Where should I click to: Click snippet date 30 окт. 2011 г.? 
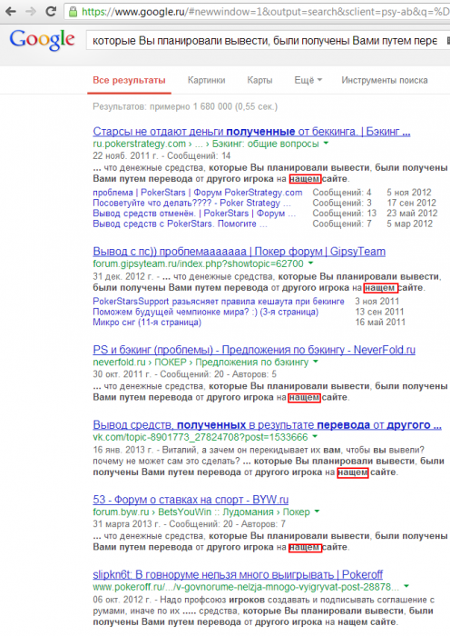[121, 374]
